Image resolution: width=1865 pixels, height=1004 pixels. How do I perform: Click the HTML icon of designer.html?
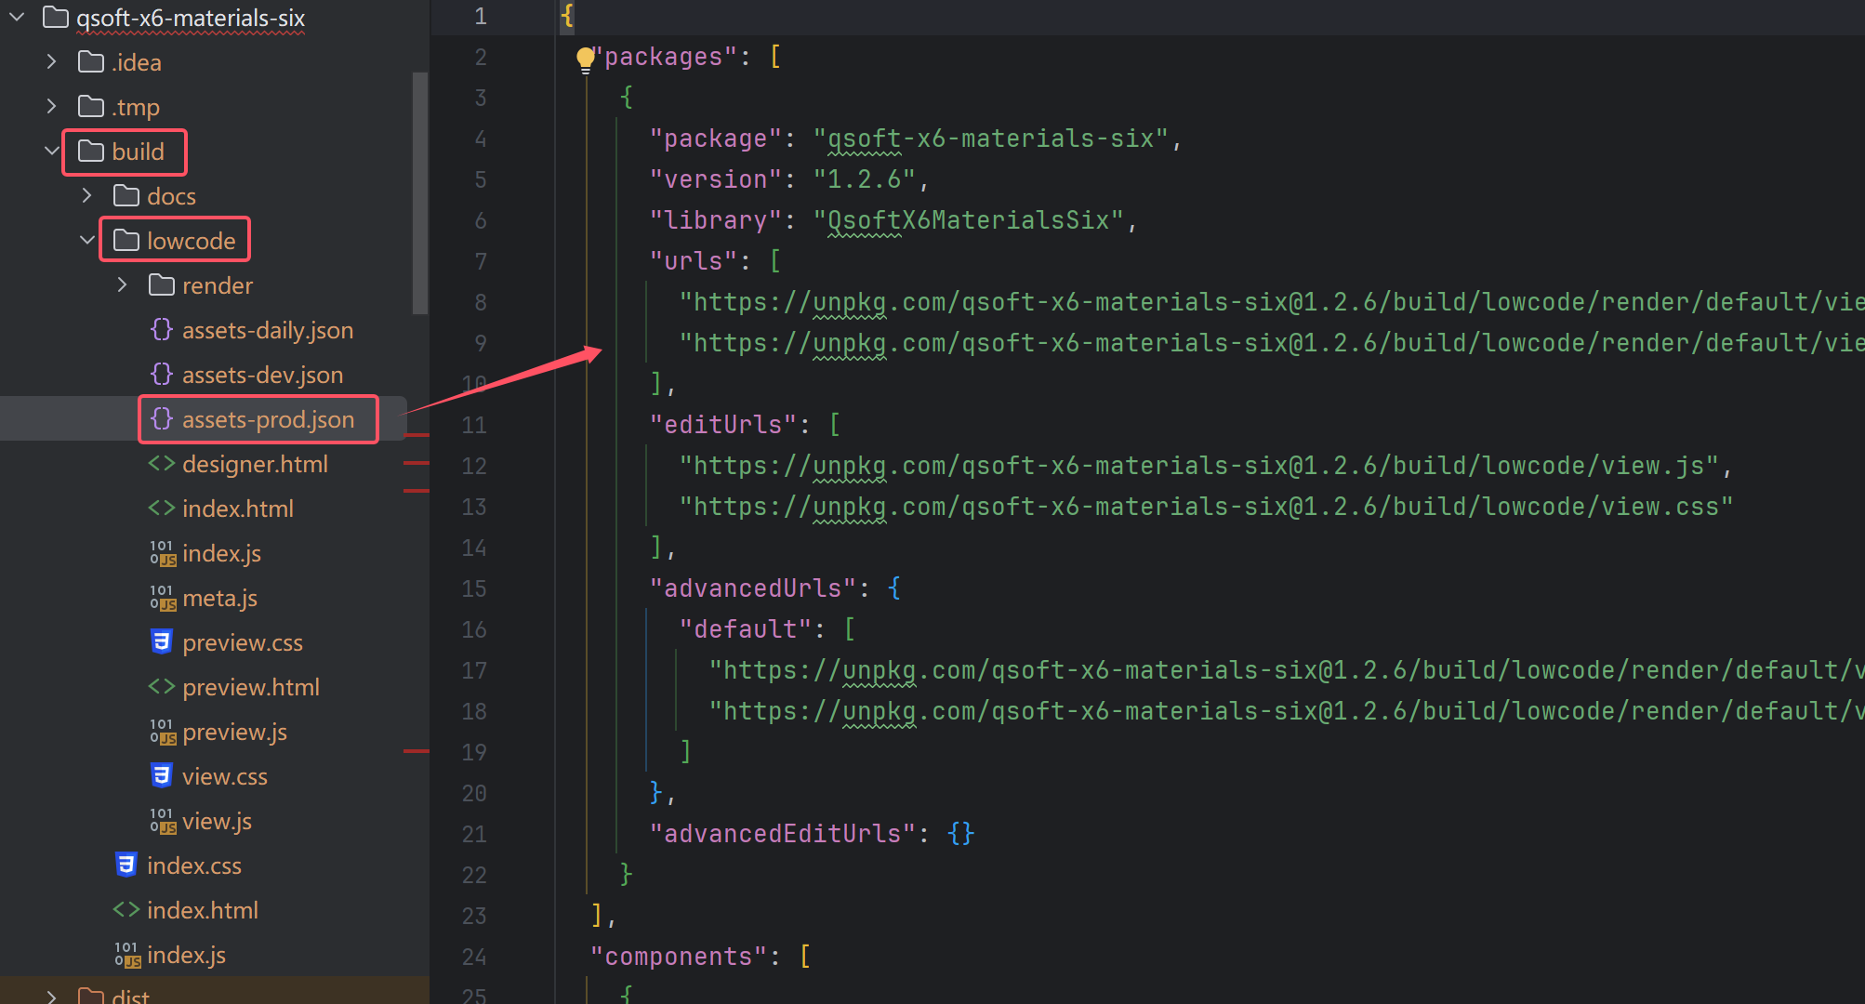pyautogui.click(x=162, y=464)
